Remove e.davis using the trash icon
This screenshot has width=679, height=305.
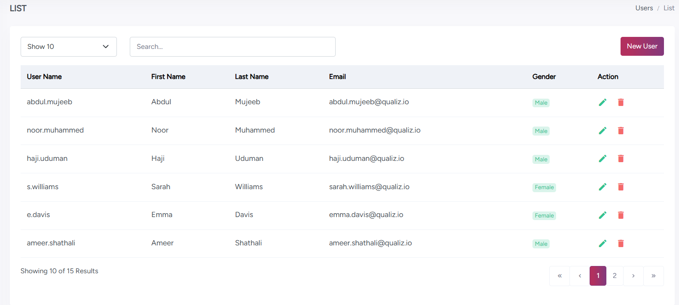621,215
